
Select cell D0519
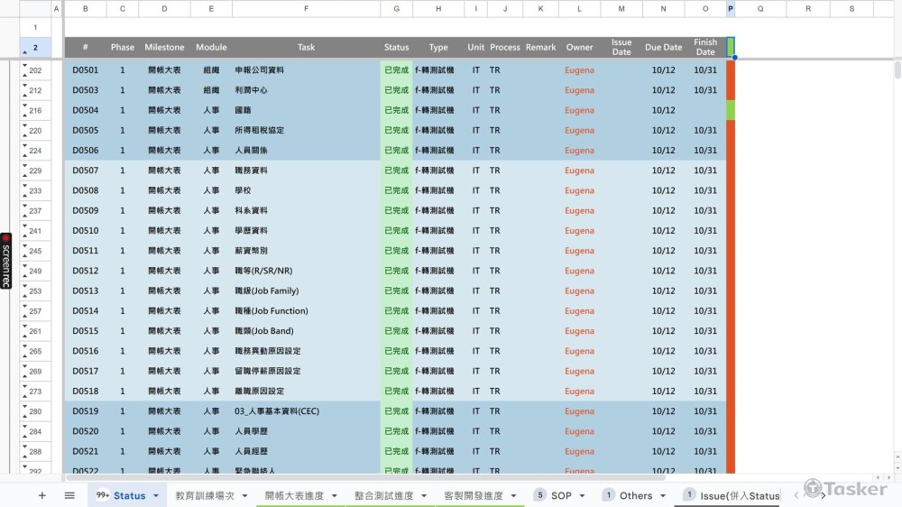tap(85, 410)
